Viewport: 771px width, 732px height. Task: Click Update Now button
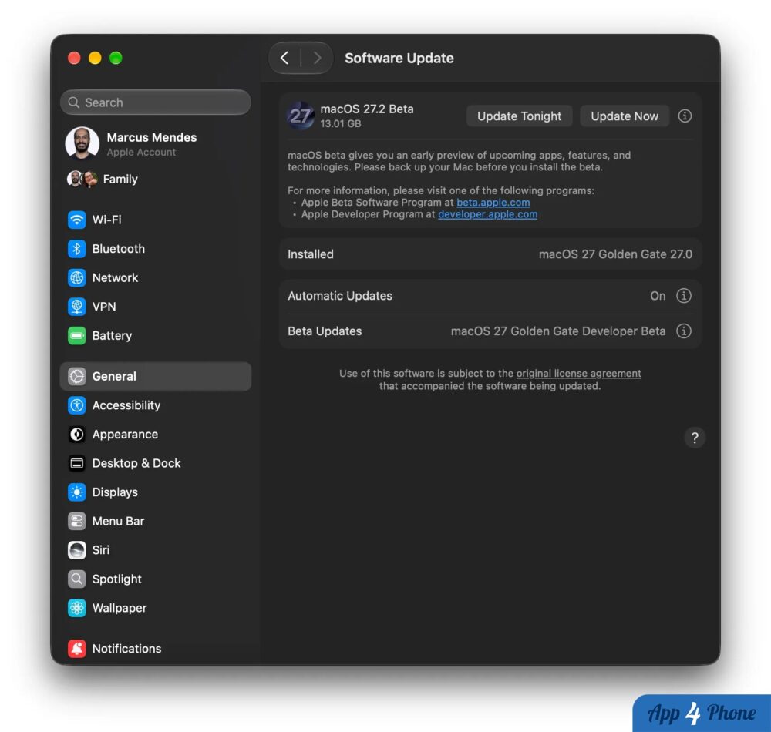pos(624,116)
